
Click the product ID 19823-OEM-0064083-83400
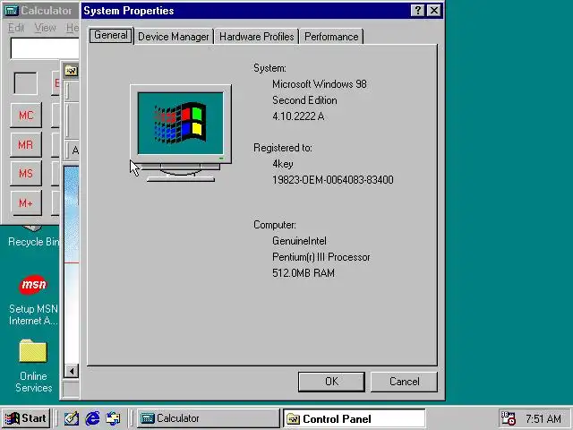333,180
